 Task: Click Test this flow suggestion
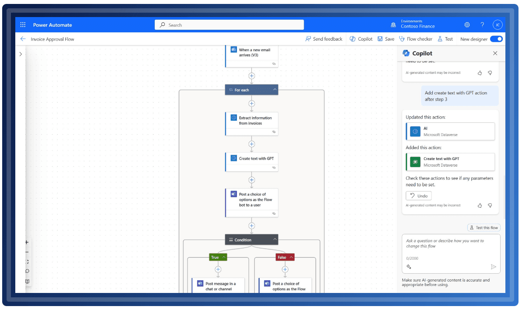point(484,228)
